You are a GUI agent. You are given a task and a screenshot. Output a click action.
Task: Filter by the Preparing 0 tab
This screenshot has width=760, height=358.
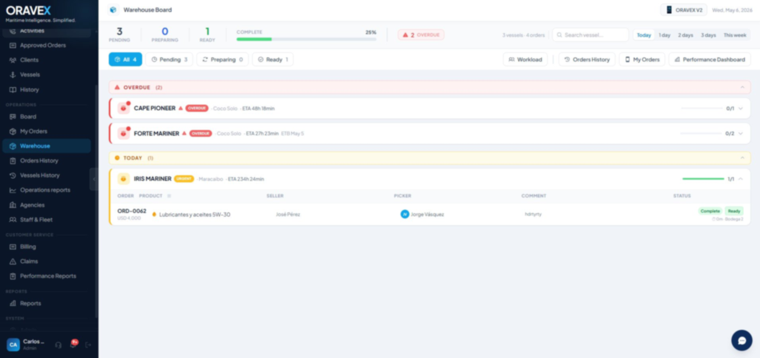[x=222, y=59]
